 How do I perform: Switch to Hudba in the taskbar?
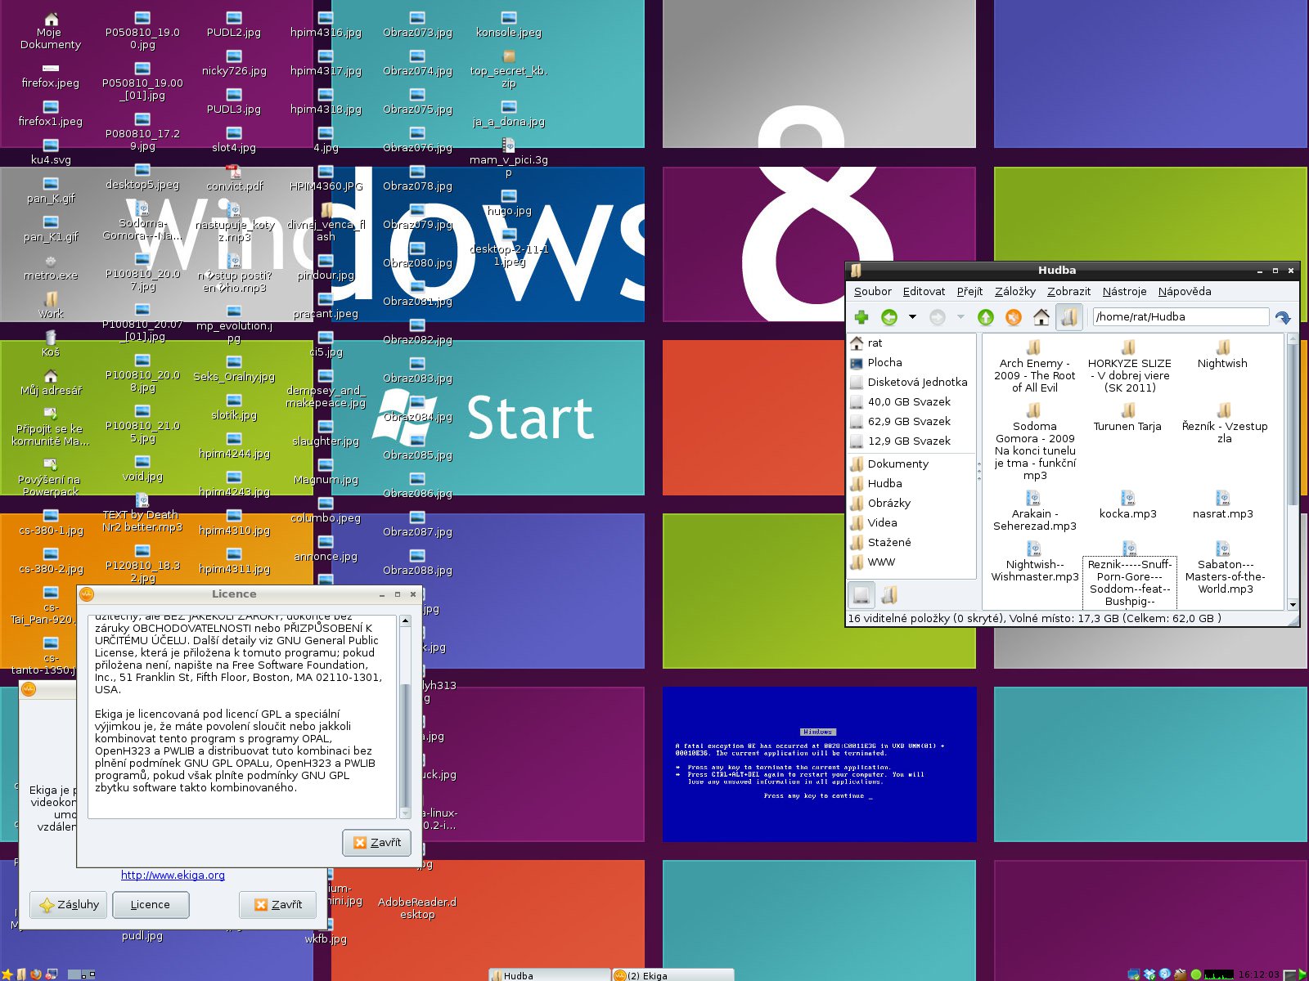(x=549, y=975)
